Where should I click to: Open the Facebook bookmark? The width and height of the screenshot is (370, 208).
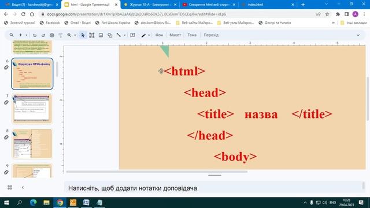click(x=50, y=23)
